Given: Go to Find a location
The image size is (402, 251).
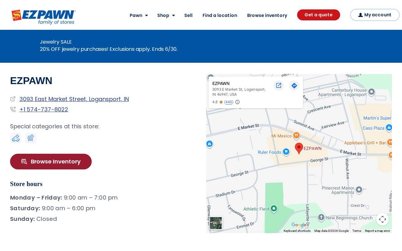Looking at the screenshot, I should point(220,15).
